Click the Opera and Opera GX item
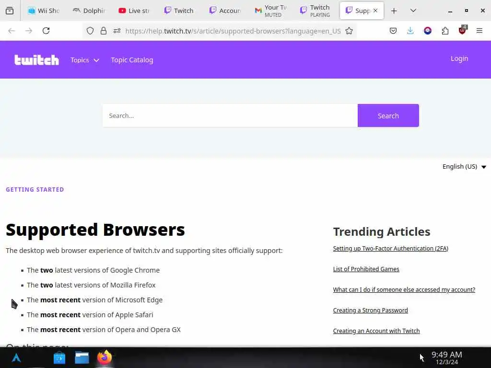Screen dimensions: 491x368 click(x=104, y=330)
